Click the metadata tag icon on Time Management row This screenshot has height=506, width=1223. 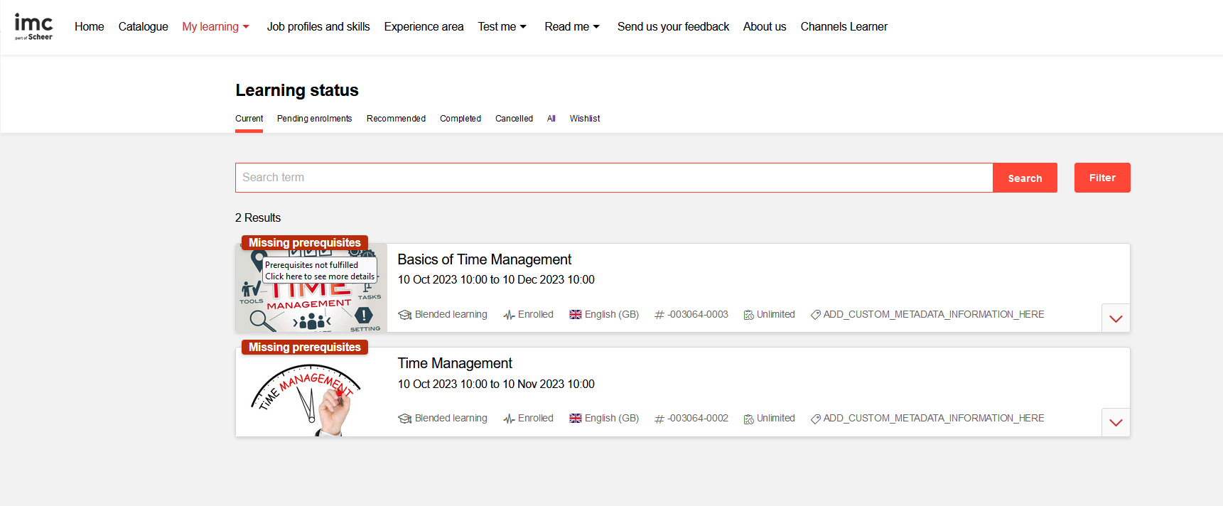click(x=815, y=419)
